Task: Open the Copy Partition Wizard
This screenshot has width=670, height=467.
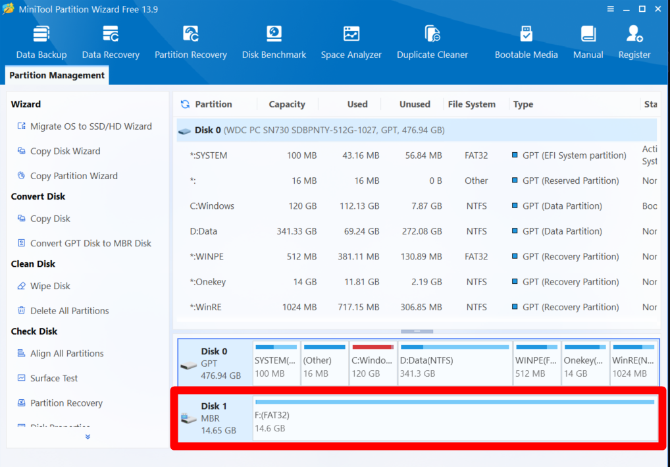Action: (x=67, y=176)
